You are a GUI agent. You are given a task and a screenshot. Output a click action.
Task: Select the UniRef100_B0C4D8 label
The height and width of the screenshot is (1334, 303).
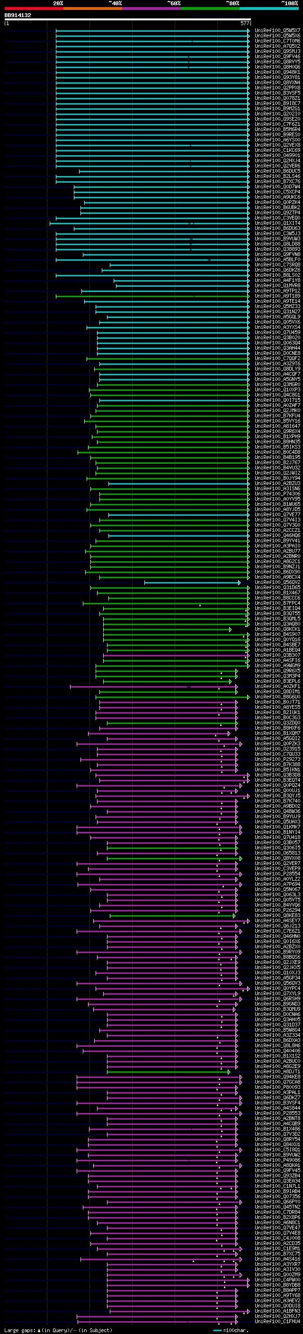point(277,452)
